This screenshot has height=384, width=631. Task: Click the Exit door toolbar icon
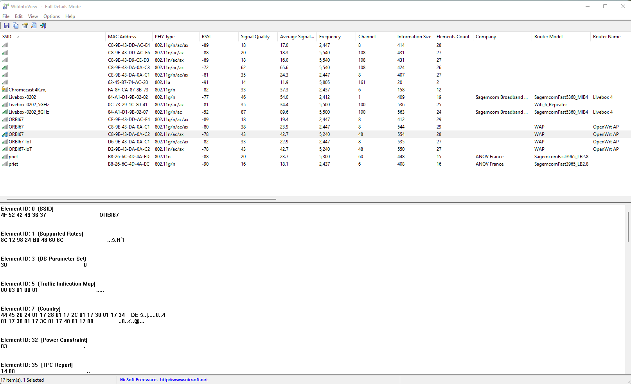[43, 26]
